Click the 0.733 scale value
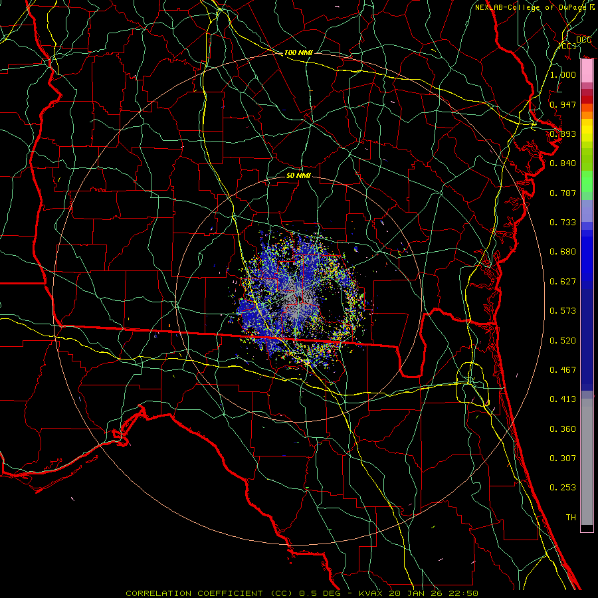This screenshot has height=598, width=598. 563,223
